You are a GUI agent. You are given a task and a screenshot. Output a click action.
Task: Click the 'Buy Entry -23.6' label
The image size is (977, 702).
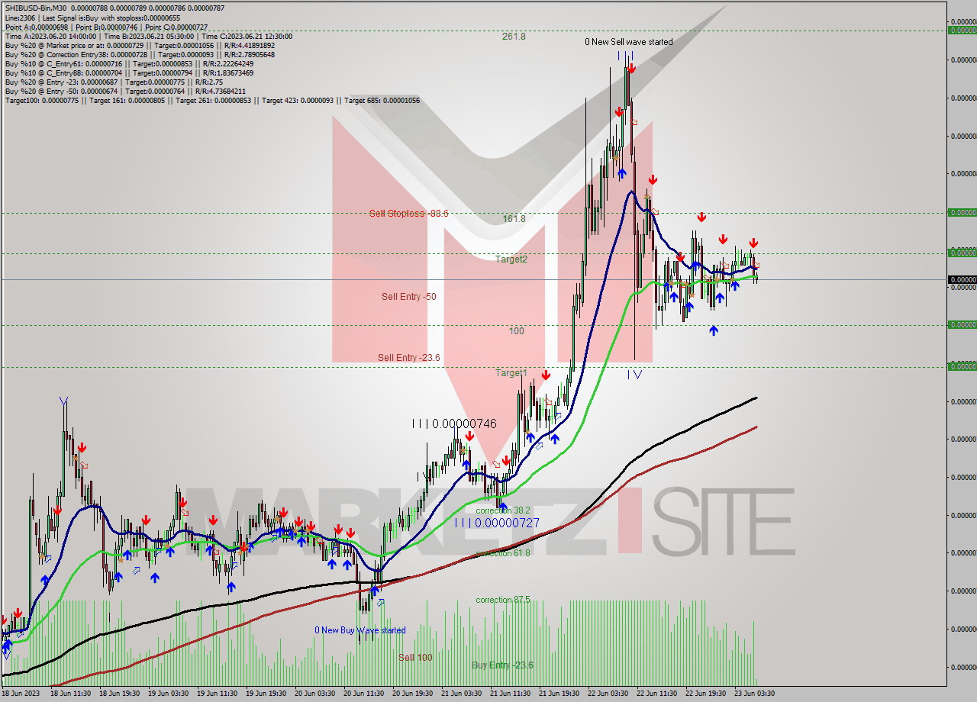tap(502, 665)
